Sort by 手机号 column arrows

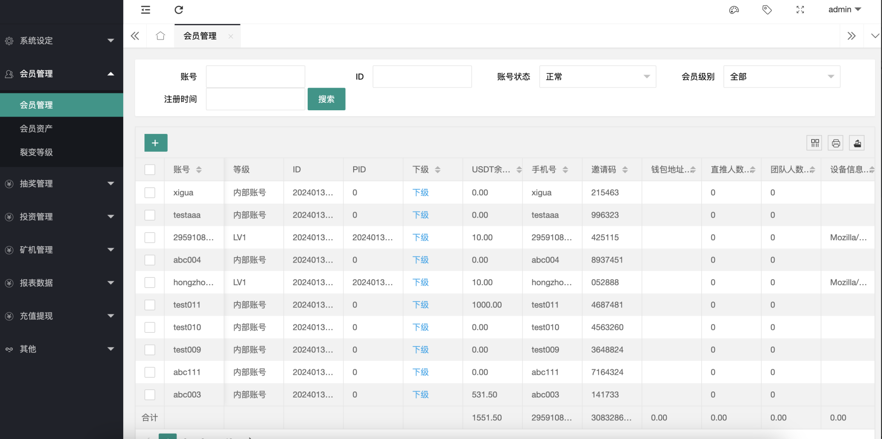point(565,170)
